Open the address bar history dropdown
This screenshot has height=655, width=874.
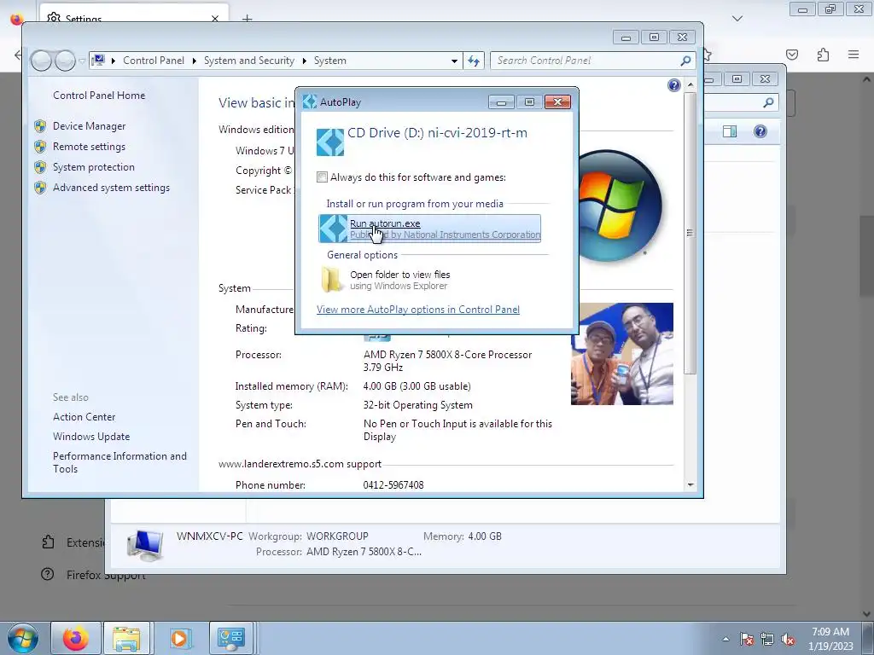454,61
